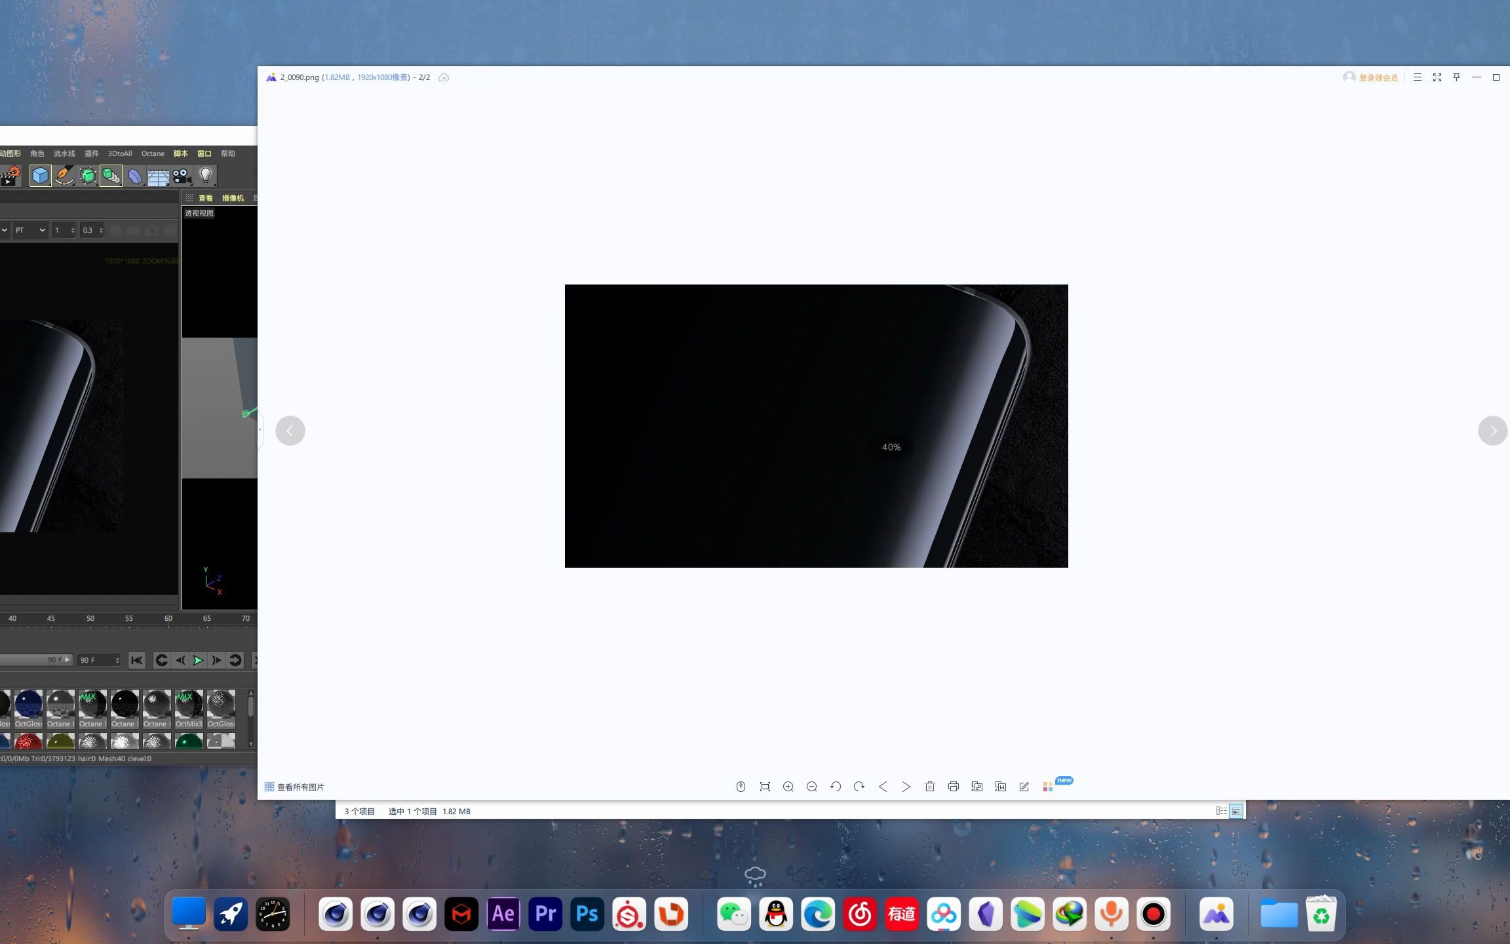Screen dimensions: 1510x944
Task: Select the blue Cube primitive tool
Action: pyautogui.click(x=41, y=176)
